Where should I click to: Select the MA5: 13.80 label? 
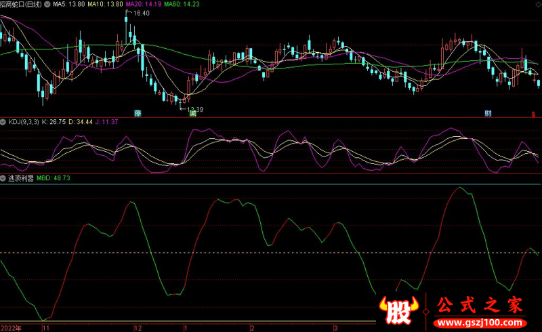[x=70, y=4]
